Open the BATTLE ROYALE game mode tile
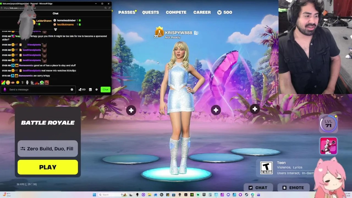The image size is (352, 198). tap(48, 123)
